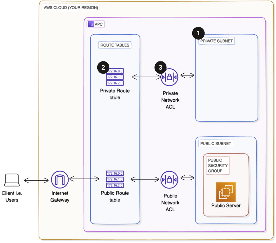
Task: Click the PUBLIC SECURITY GROUP label
Action: [x=218, y=165]
